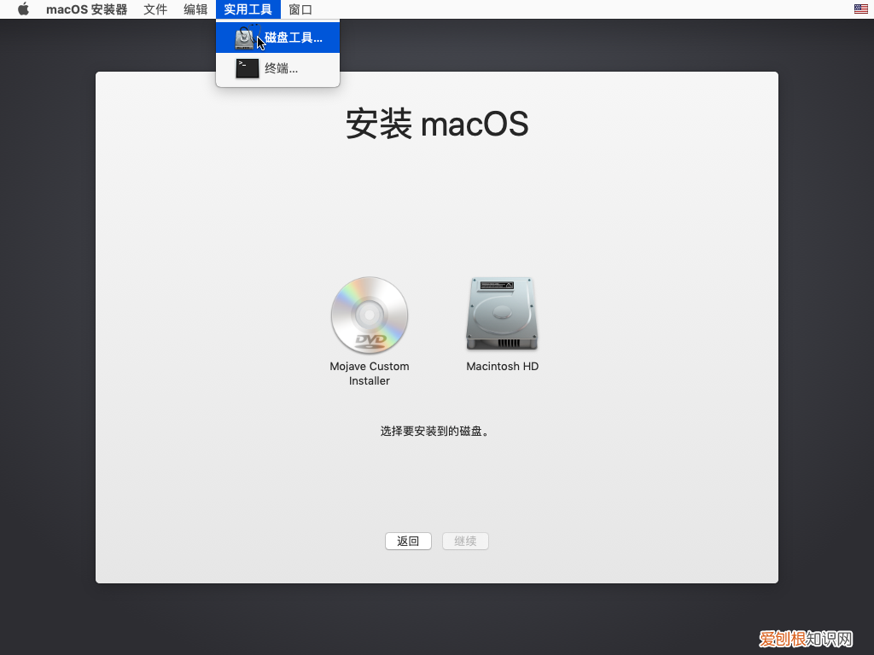
Task: Click the Mojave Custom Installer label
Action: (x=370, y=374)
